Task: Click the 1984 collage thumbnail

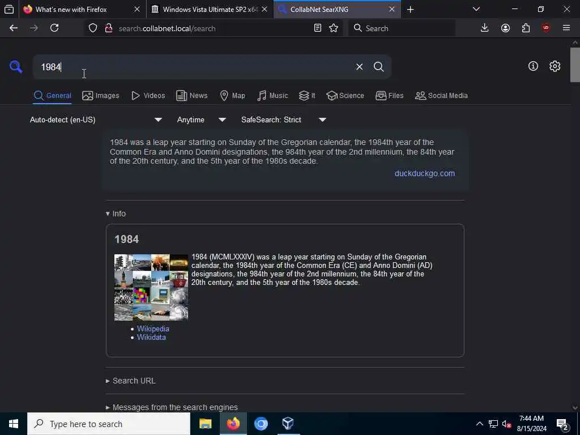Action: [x=151, y=287]
